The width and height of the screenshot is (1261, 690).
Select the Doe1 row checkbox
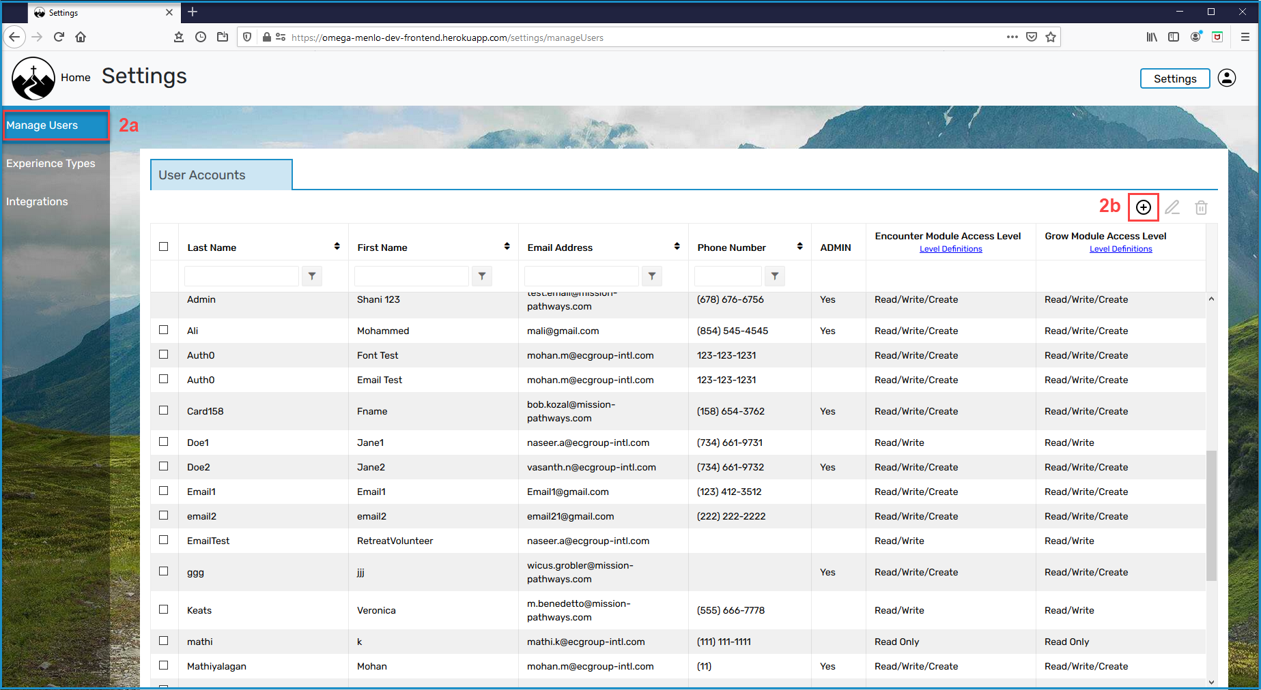coord(164,442)
